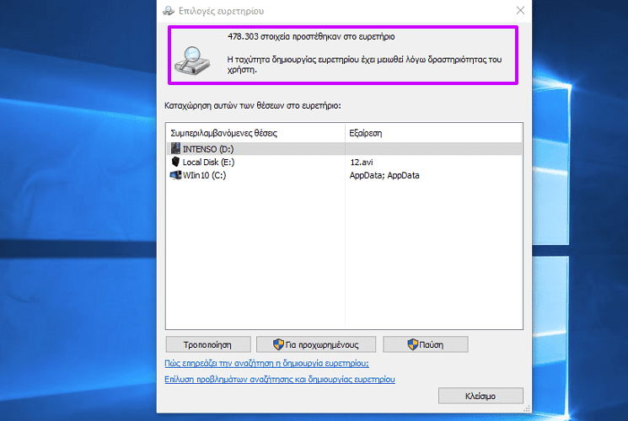This screenshot has width=628, height=421.
Task: Open link Επίλυση προβλημάτων αναζήτησης και δημιουργίας ευρετηρίου
Action: click(280, 380)
